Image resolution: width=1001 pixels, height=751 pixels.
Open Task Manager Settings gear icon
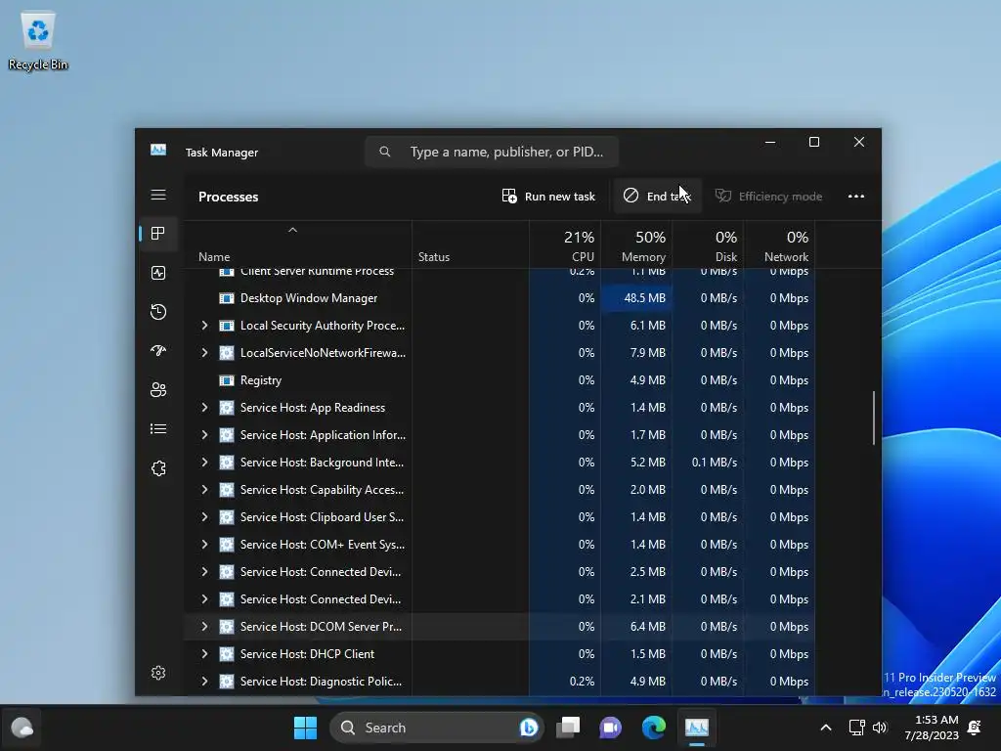158,673
